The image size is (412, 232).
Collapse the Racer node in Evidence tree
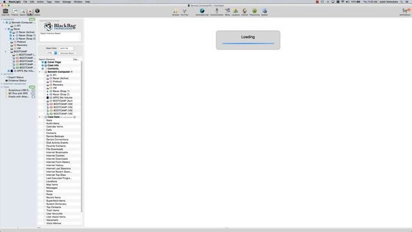click(6, 29)
